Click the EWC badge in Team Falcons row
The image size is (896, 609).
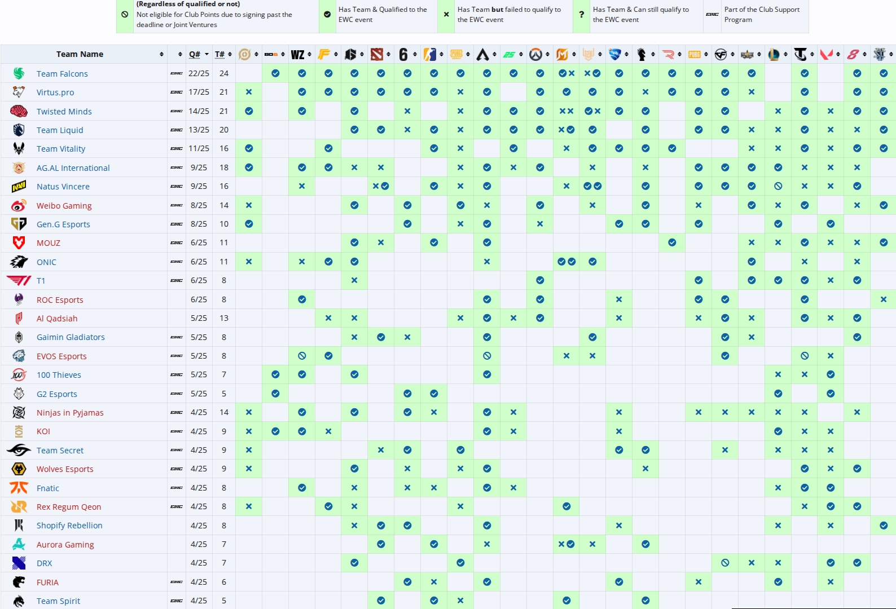pos(177,73)
